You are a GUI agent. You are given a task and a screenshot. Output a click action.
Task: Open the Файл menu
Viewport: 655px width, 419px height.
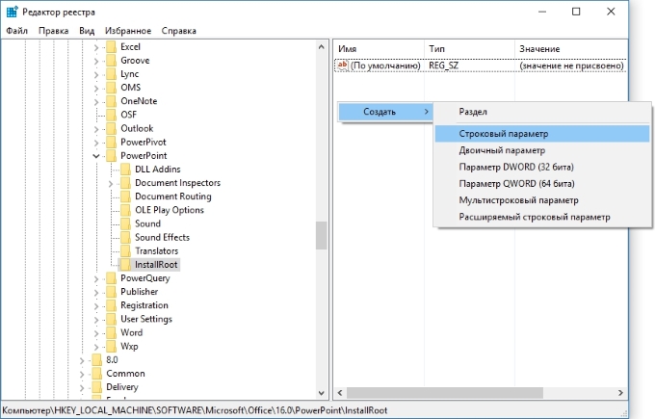point(16,31)
